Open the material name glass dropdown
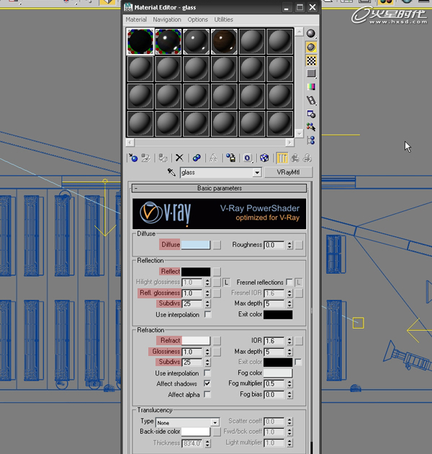 coord(256,172)
